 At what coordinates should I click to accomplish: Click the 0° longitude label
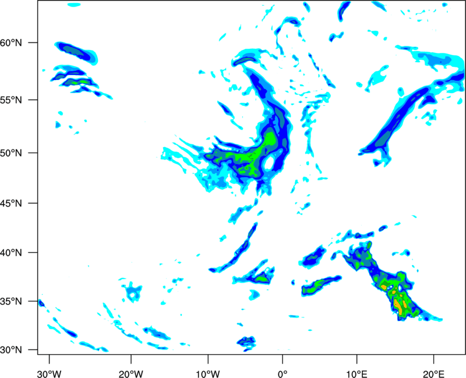283,374
